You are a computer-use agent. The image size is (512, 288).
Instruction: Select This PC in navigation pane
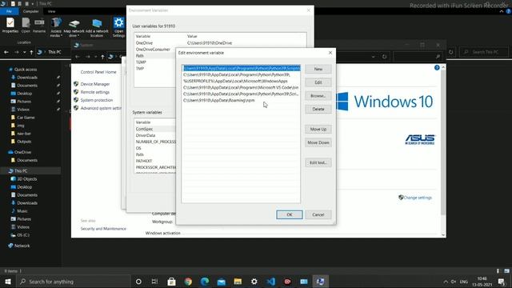click(x=21, y=170)
